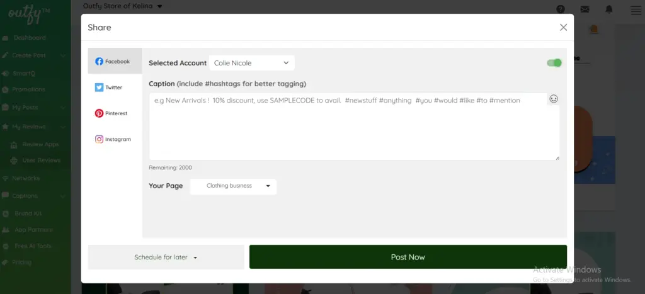Viewport: 645px width, 294px height.
Task: Open the emoji picker smiley icon
Action: 554,99
